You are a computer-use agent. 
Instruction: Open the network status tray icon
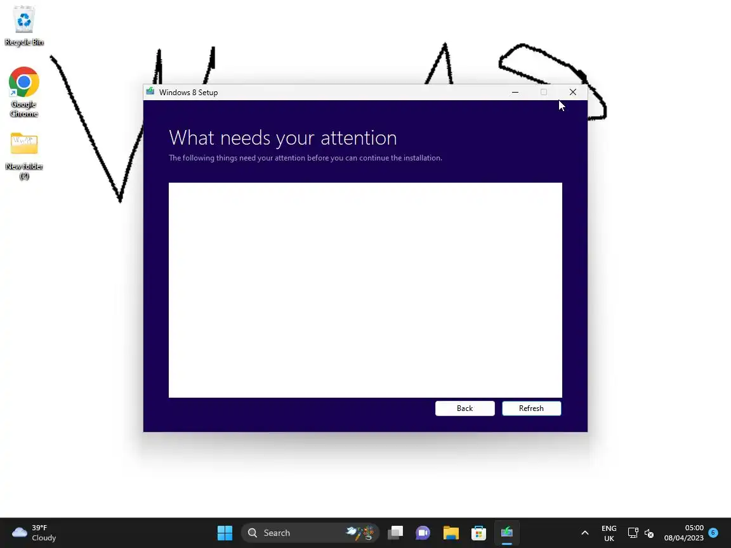point(633,533)
